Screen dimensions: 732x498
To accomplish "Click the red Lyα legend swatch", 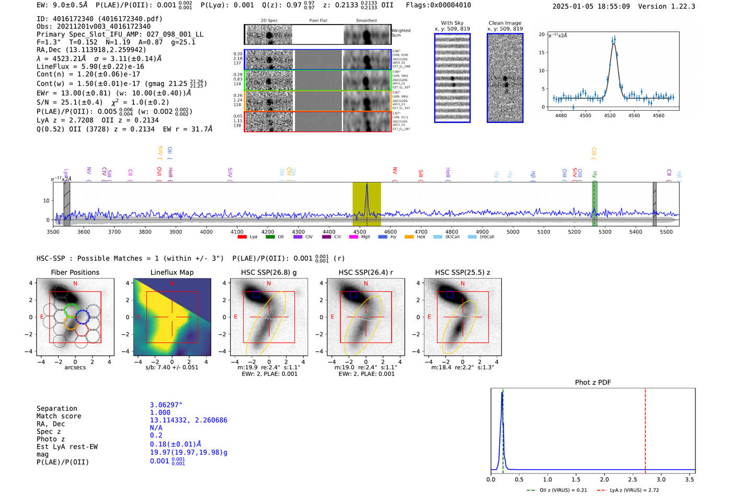I will [242, 237].
